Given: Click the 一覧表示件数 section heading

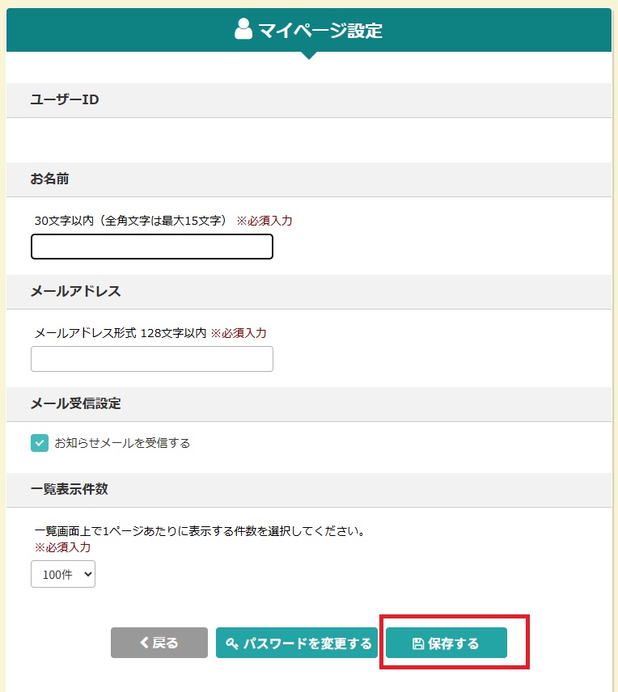Looking at the screenshot, I should 69,489.
